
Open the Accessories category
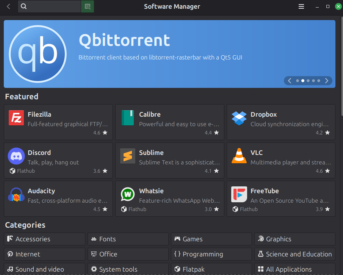(x=44, y=239)
